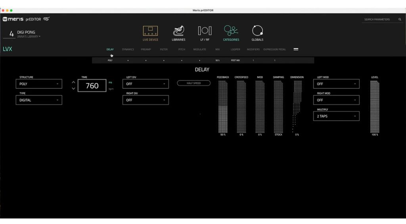Open the Left Mod dropdown
Viewport: 406px width, 224px height.
point(336,84)
